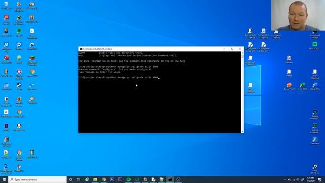Open the taskbar clock and date
Screen dimensions: 325x183
click(x=311, y=179)
